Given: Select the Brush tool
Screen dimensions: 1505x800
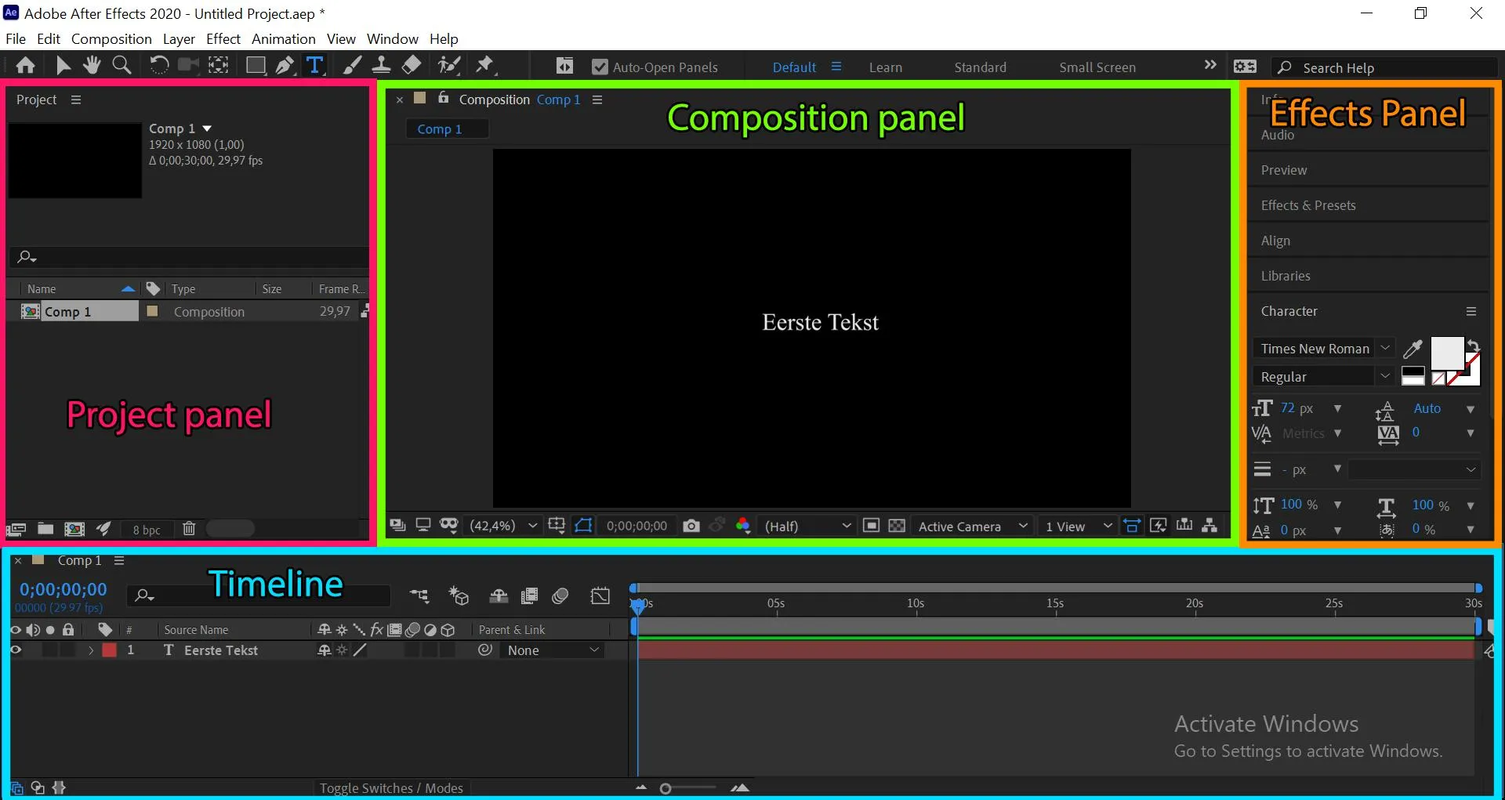Looking at the screenshot, I should click(x=353, y=66).
